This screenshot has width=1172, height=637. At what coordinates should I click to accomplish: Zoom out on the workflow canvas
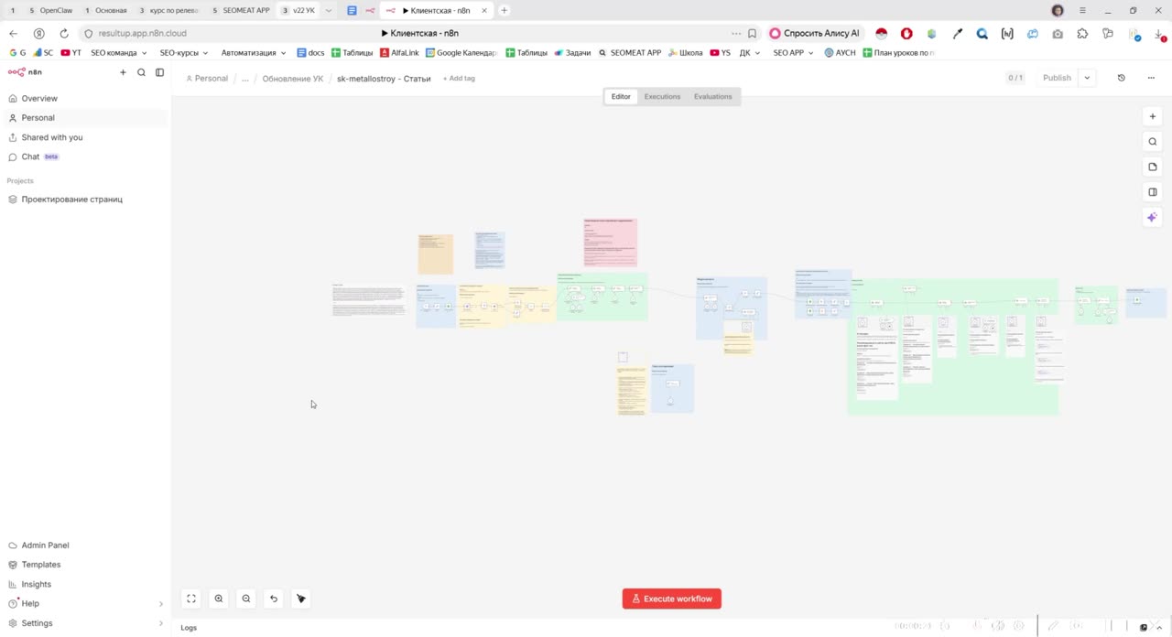coord(246,599)
